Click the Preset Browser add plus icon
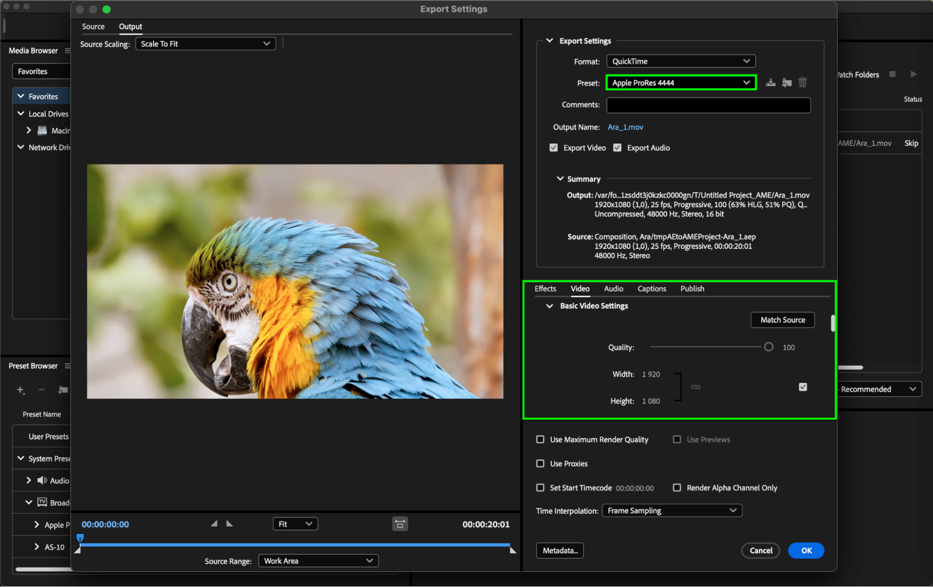The width and height of the screenshot is (933, 587). 21,389
